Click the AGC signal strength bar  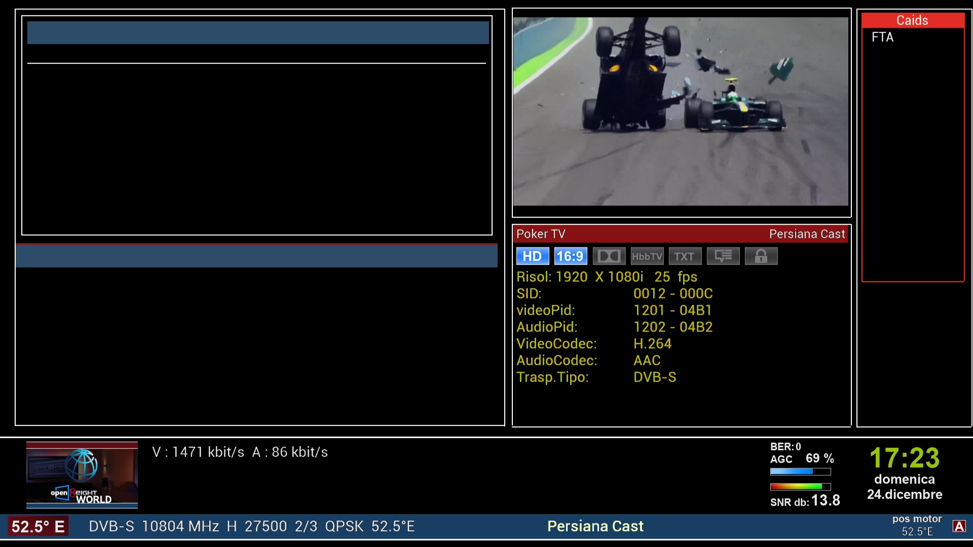[x=800, y=472]
